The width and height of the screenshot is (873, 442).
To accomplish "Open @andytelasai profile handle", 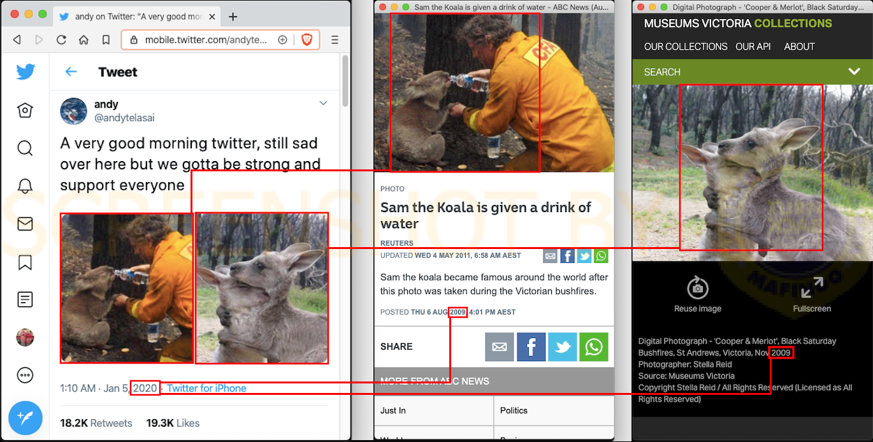I will [124, 118].
